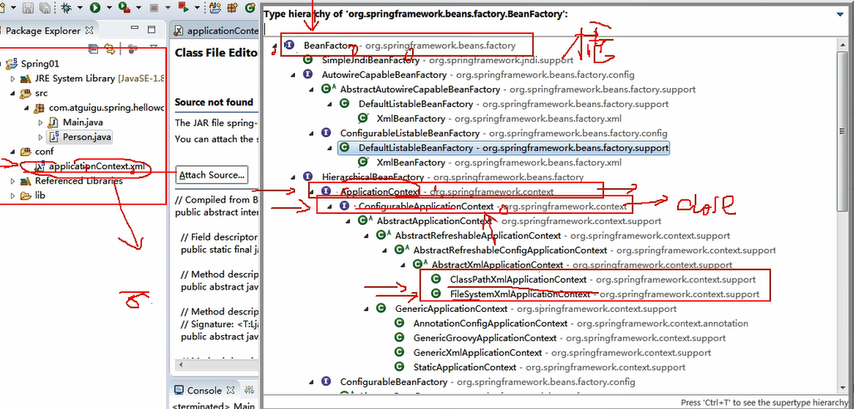Click the New Java Project toolbar icon

tap(215, 7)
